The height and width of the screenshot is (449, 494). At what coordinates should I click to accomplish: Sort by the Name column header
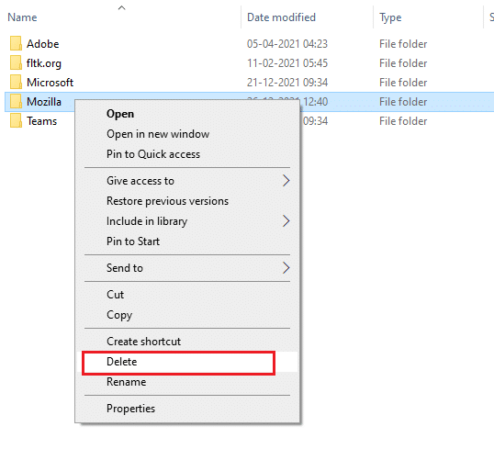pos(22,17)
